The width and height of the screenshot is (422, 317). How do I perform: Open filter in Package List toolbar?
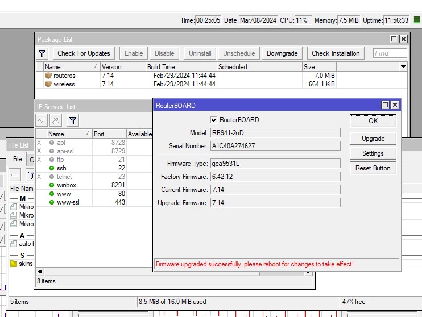click(42, 53)
